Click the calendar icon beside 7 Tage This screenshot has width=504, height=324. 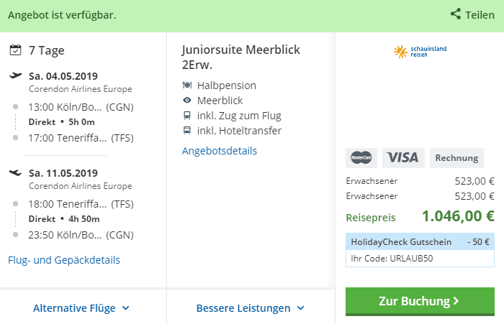pos(16,50)
